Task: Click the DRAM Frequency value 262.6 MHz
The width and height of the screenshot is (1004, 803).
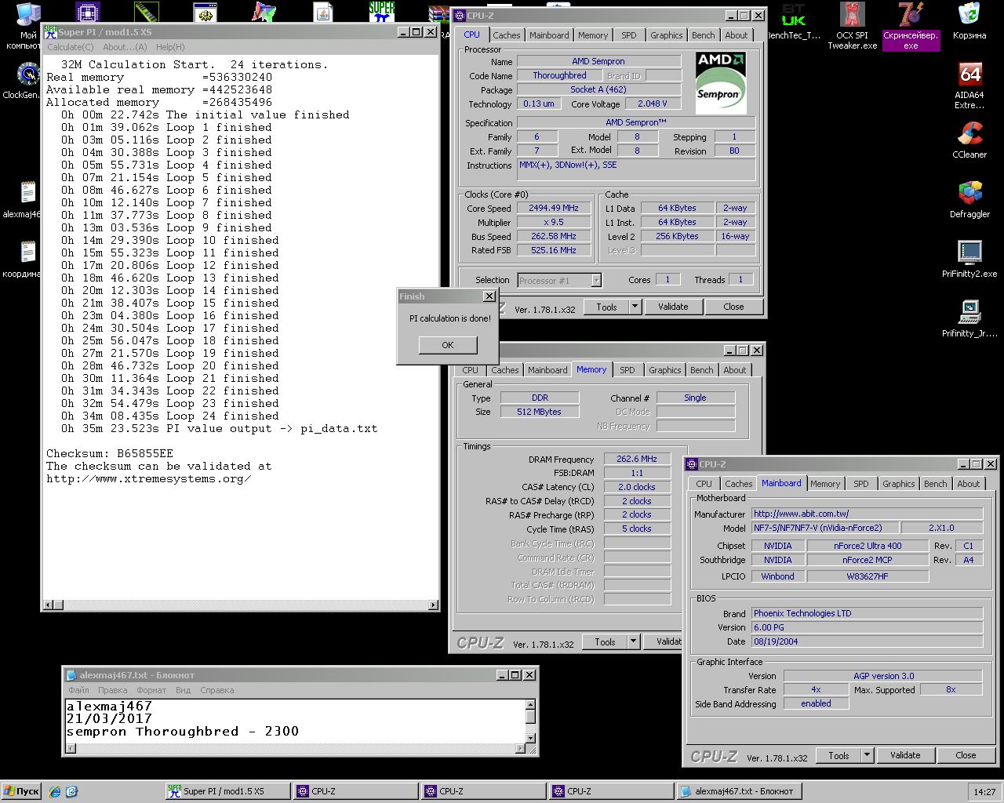Action: point(637,459)
